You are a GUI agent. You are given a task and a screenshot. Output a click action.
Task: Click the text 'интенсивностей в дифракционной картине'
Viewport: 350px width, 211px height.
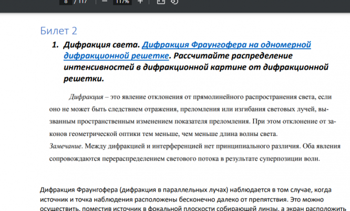pyautogui.click(x=155, y=67)
